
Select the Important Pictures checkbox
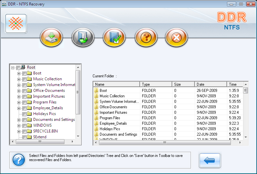[x=24, y=97]
